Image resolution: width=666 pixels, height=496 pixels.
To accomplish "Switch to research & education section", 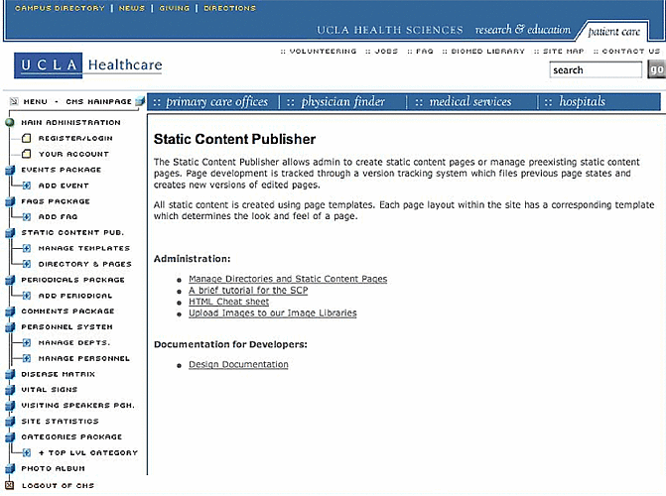I will click(x=522, y=30).
